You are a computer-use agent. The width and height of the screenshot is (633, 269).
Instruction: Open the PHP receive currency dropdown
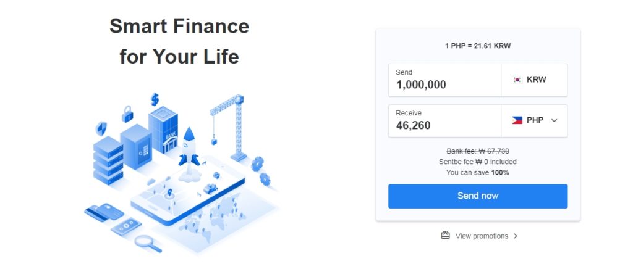(534, 120)
